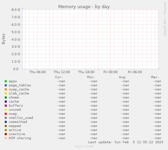Viewport: 168px width, 150px height.
Task: Click the mapped Min -nan value
Action: pyautogui.click(x=93, y=126)
